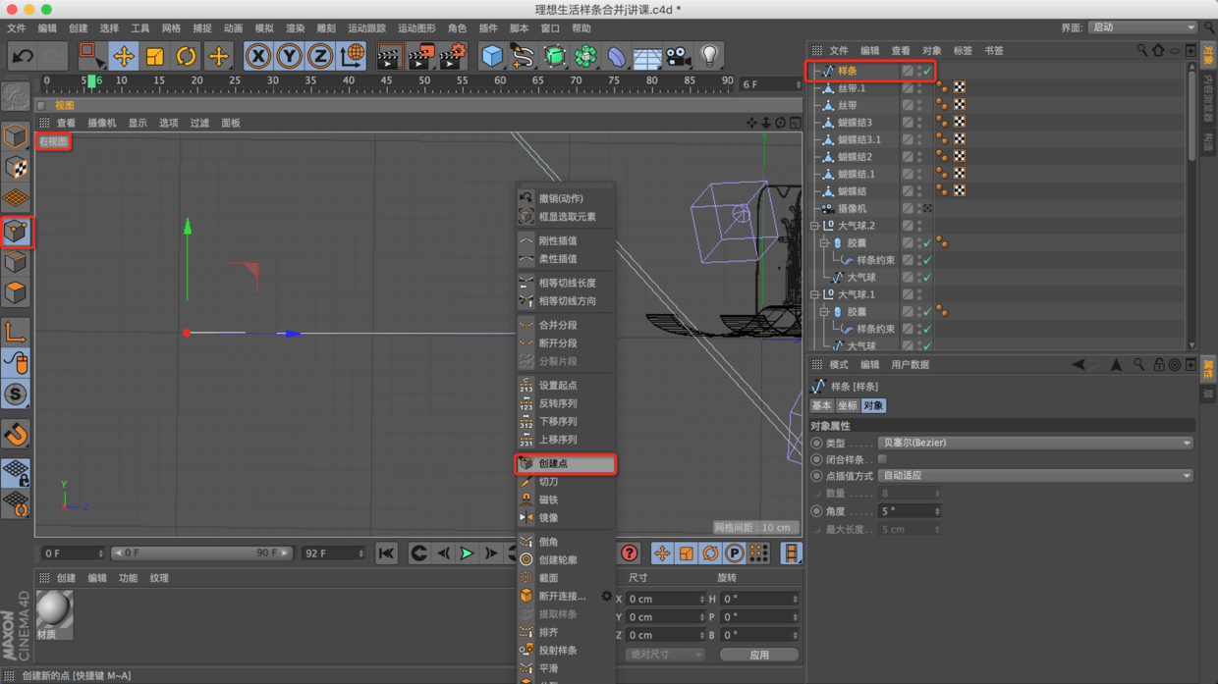Open the 帮助 menu
This screenshot has width=1218, height=684.
point(581,28)
